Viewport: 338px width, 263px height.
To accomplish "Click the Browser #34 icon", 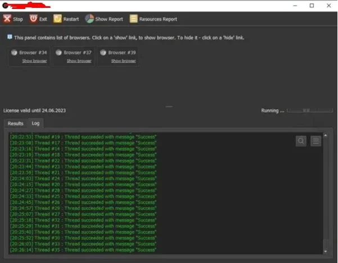I will (14, 52).
